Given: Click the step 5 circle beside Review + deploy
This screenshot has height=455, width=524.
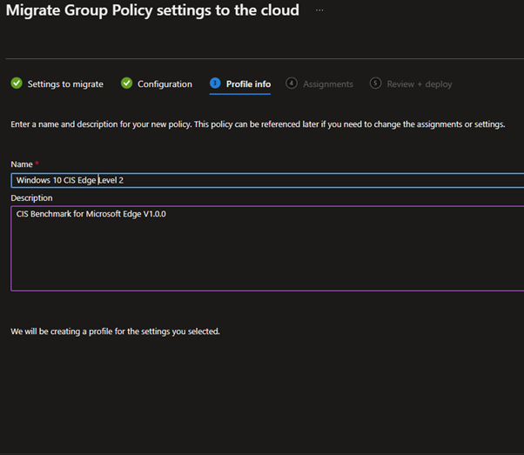Looking at the screenshot, I should [x=375, y=84].
